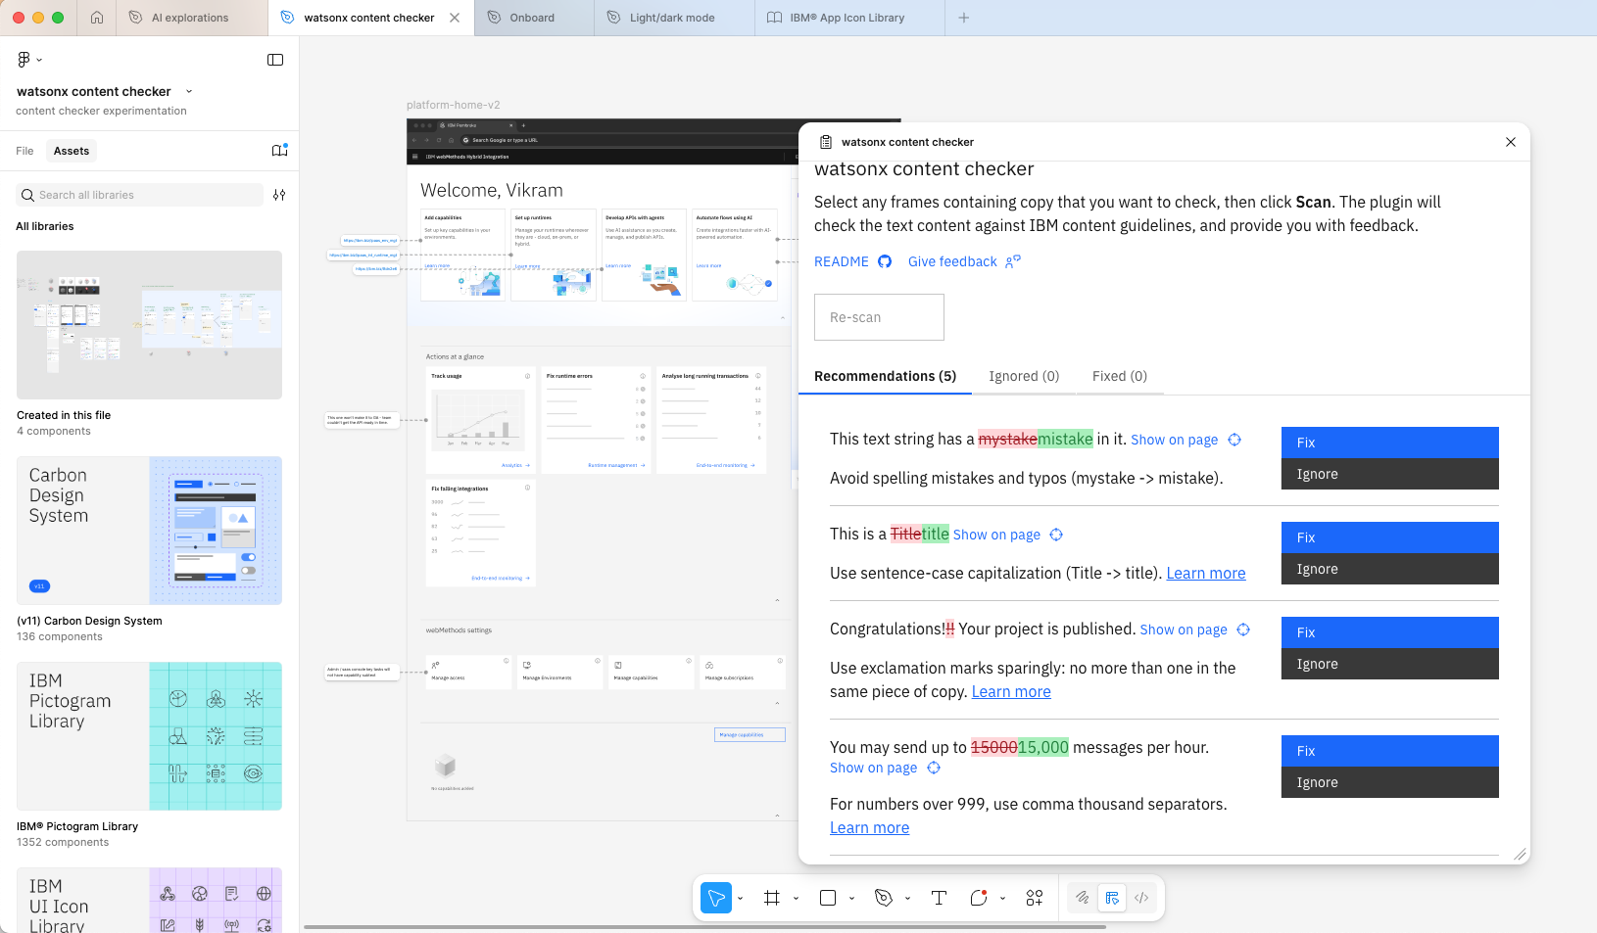Open file name dropdown for watsonx content checker
This screenshot has height=933, width=1597.
(189, 92)
